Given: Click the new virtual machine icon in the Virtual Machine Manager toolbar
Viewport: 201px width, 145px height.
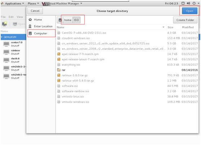Looking at the screenshot, I should (4, 24).
